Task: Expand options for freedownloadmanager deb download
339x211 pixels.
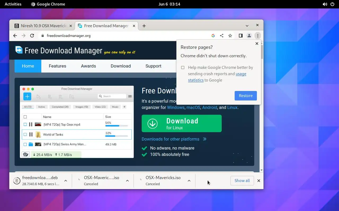Action: [x=66, y=181]
